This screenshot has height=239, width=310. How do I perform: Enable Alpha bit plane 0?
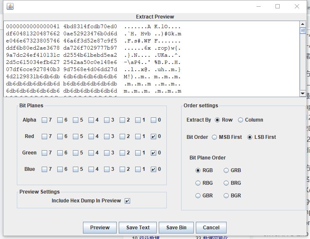tap(153, 120)
